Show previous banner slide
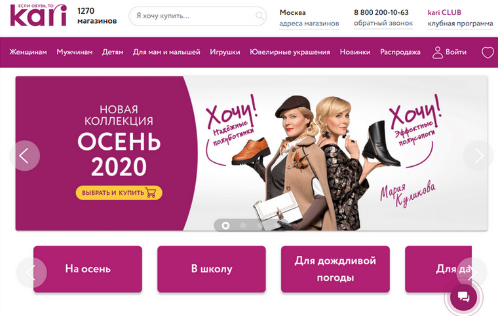This screenshot has height=316, width=498. coord(24,156)
